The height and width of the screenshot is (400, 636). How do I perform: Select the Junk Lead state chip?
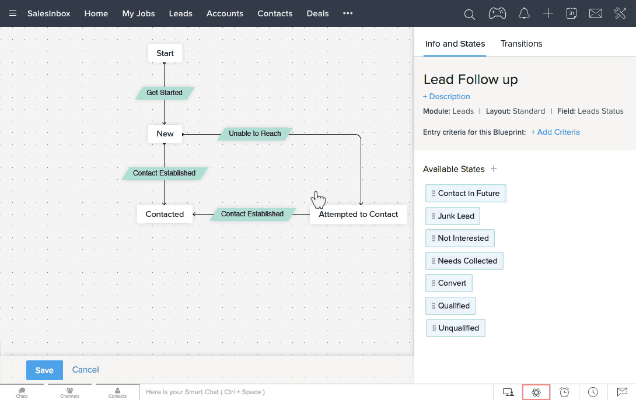(453, 216)
